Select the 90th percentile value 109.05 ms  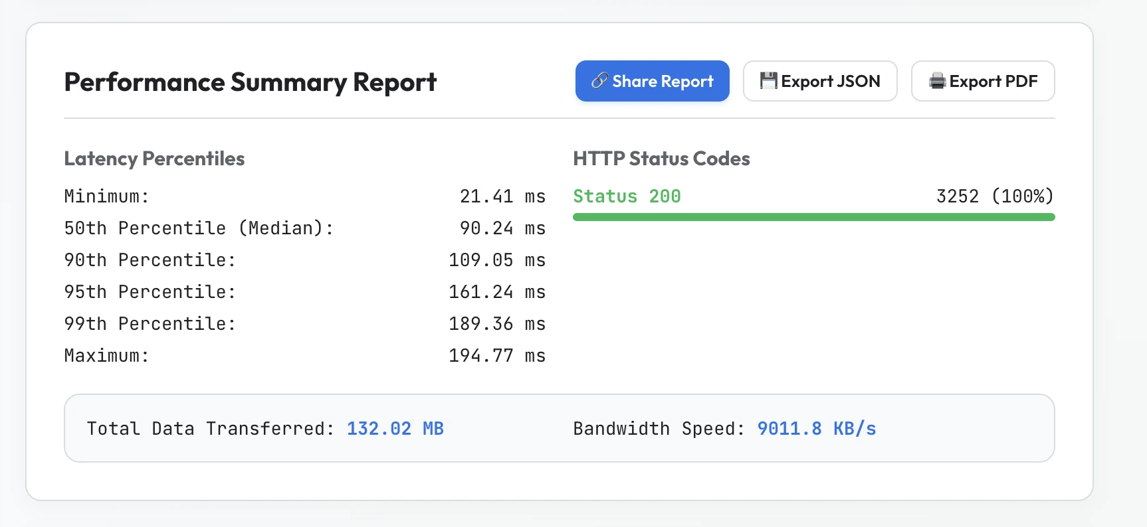[497, 260]
